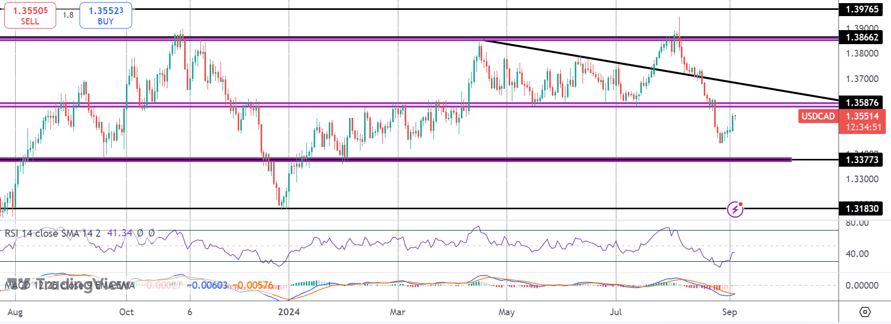
Task: Click the USDCAD symbol price tag
Action: point(818,116)
